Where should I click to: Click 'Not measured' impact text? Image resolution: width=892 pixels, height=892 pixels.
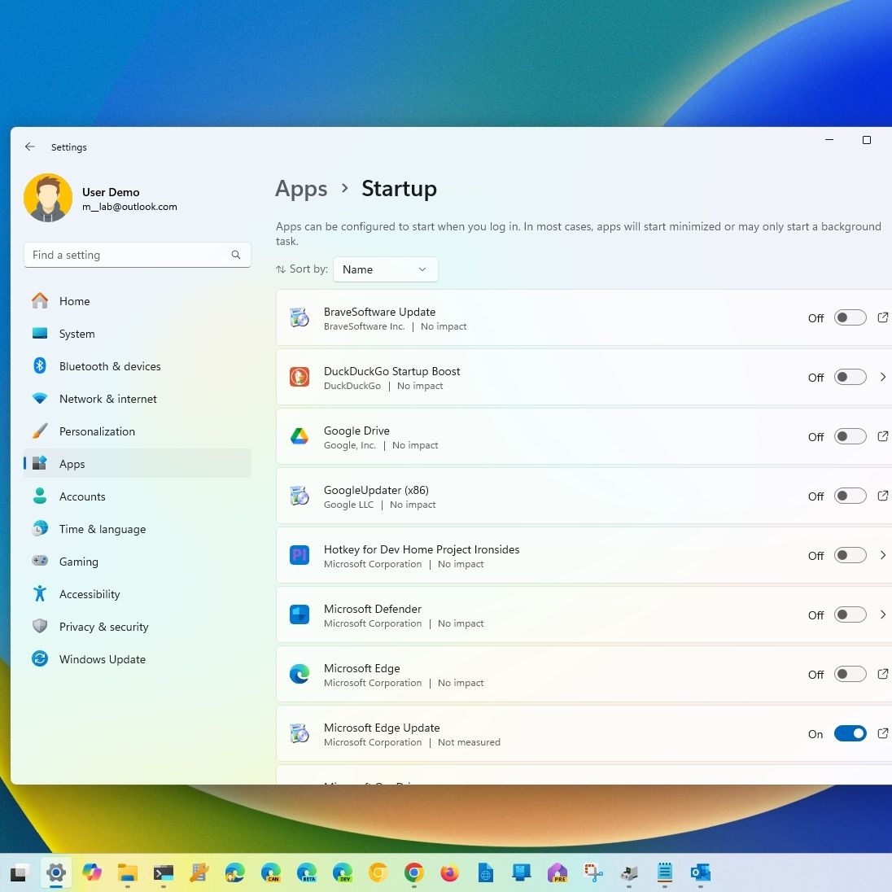469,741
